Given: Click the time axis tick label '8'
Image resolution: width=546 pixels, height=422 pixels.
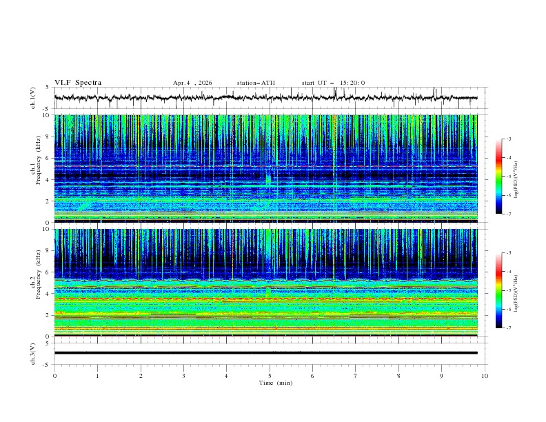Looking at the screenshot, I should pyautogui.click(x=398, y=376).
